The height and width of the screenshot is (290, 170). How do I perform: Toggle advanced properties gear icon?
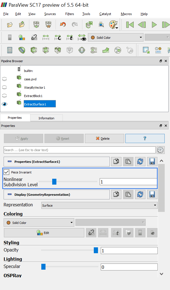(x=161, y=150)
